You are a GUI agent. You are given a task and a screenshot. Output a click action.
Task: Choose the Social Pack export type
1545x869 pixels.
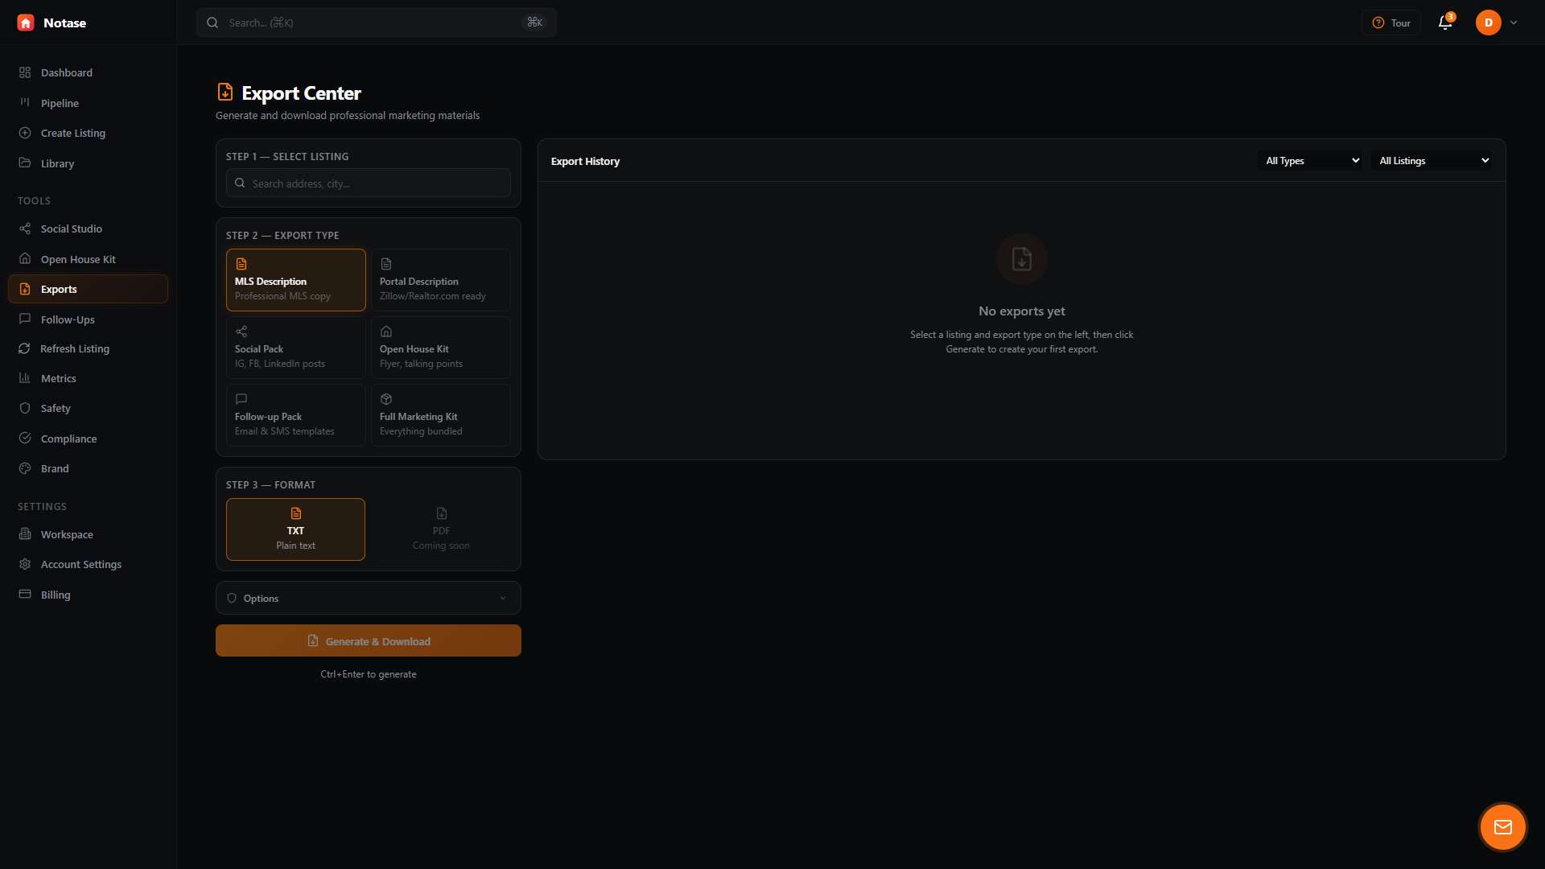[295, 348]
